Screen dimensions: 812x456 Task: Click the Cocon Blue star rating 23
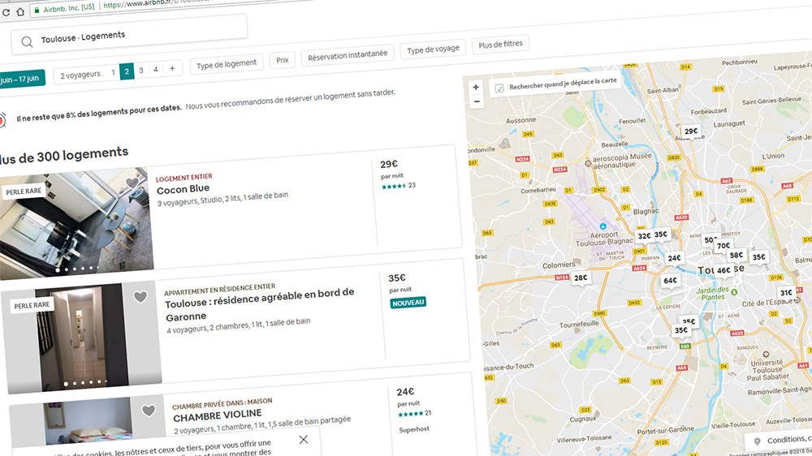click(398, 185)
